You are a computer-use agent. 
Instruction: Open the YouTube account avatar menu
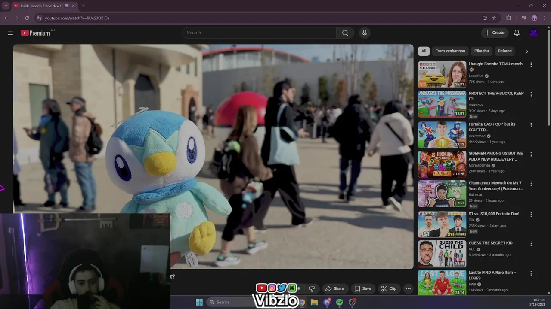click(x=534, y=33)
